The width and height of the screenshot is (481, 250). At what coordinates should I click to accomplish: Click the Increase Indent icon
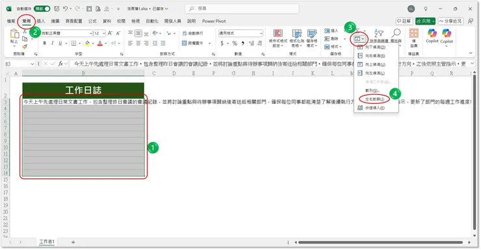tap(163, 44)
